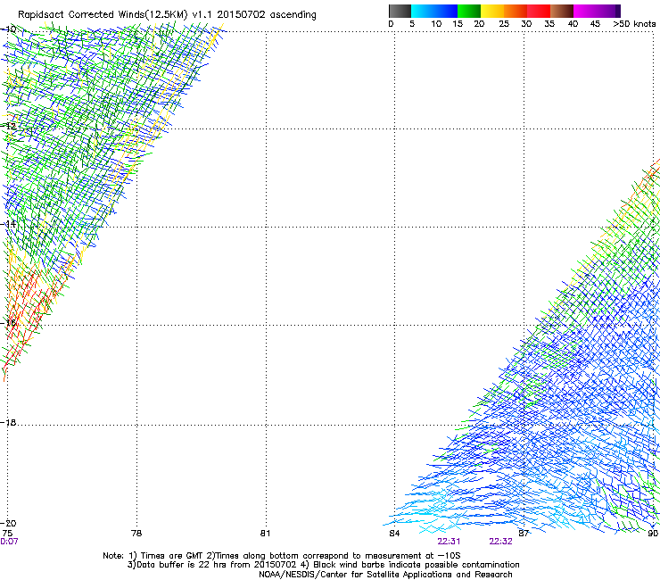Click the '35' label under the color bar

[549, 23]
